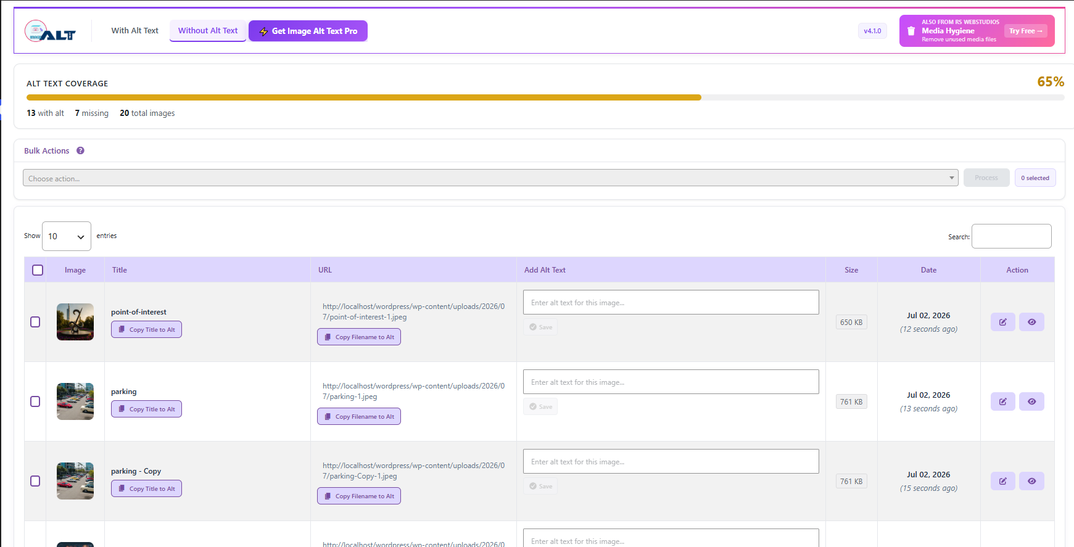Viewport: 1074px width, 547px height.
Task: Click the edit icon for the parking row
Action: pyautogui.click(x=1003, y=401)
